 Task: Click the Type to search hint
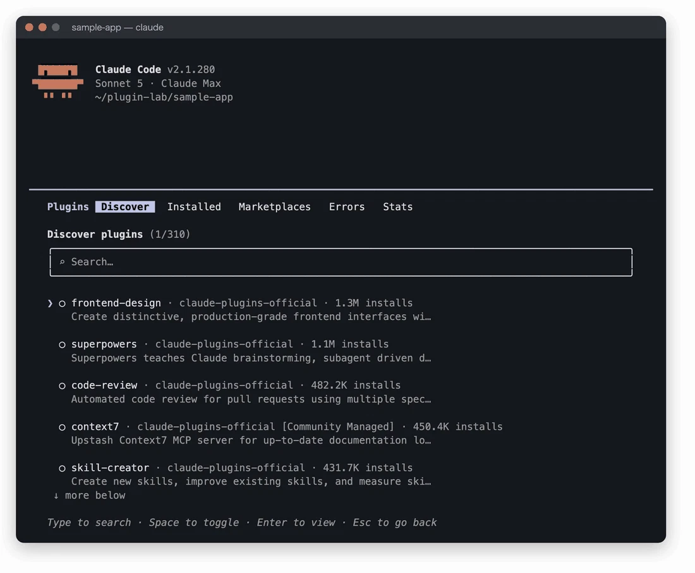pos(89,523)
